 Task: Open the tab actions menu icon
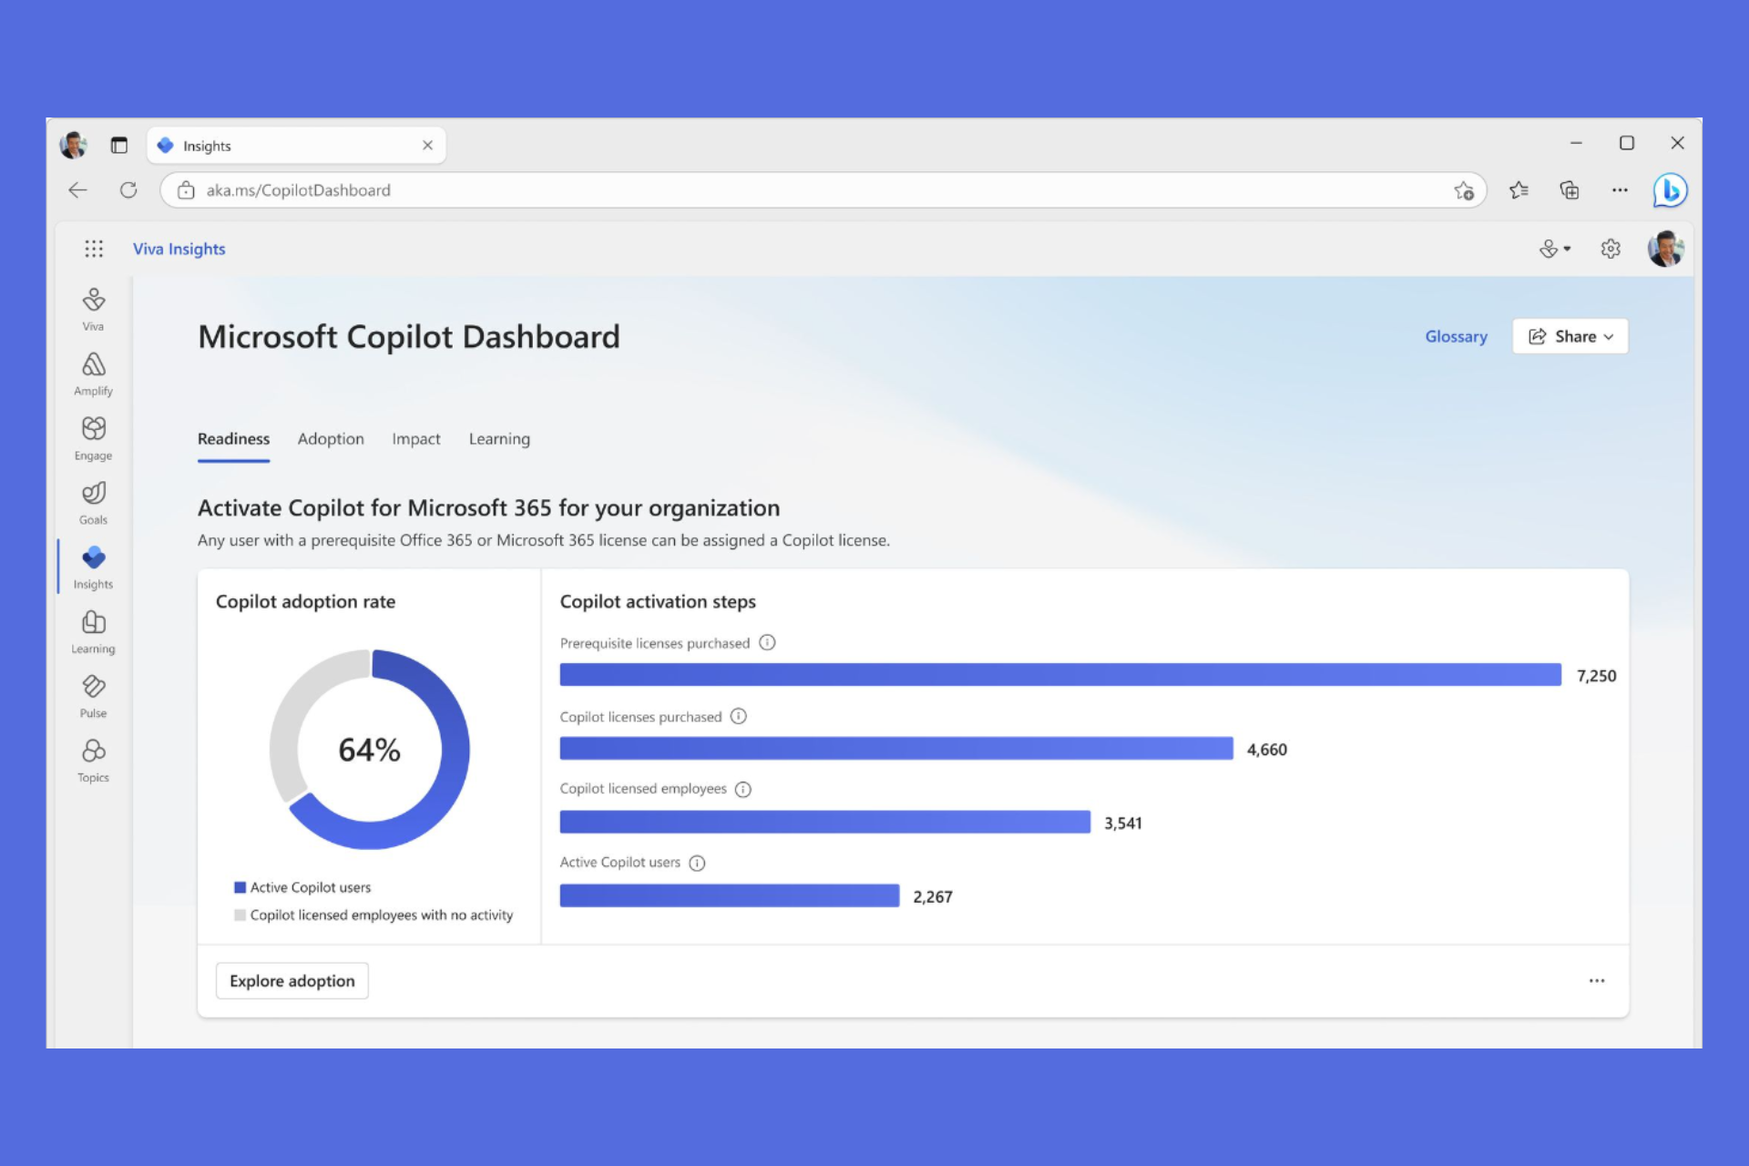(119, 145)
